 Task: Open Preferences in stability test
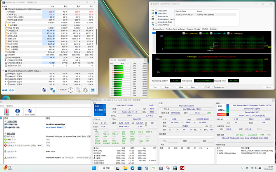click(219, 87)
